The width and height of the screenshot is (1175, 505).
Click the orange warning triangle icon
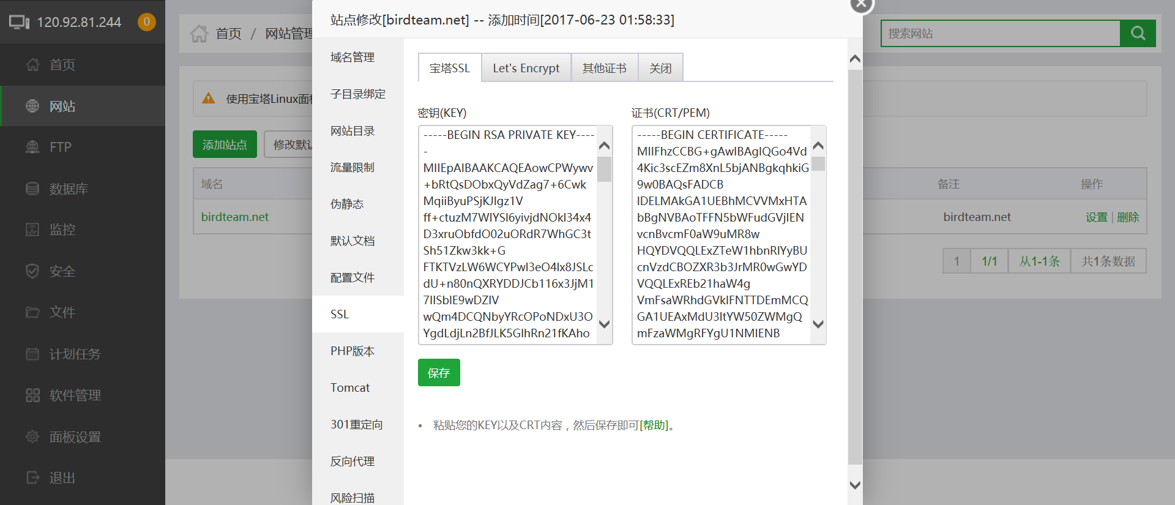(x=209, y=98)
